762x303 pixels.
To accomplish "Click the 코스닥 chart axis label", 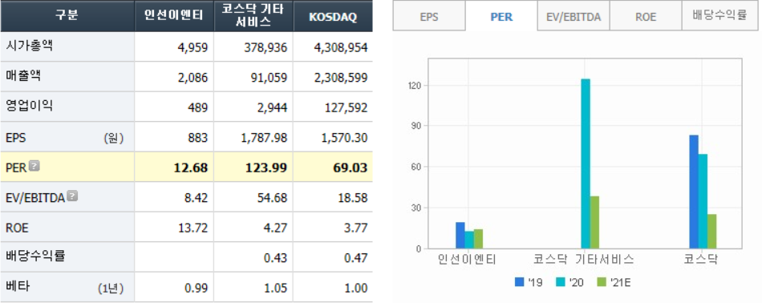I will (x=701, y=260).
